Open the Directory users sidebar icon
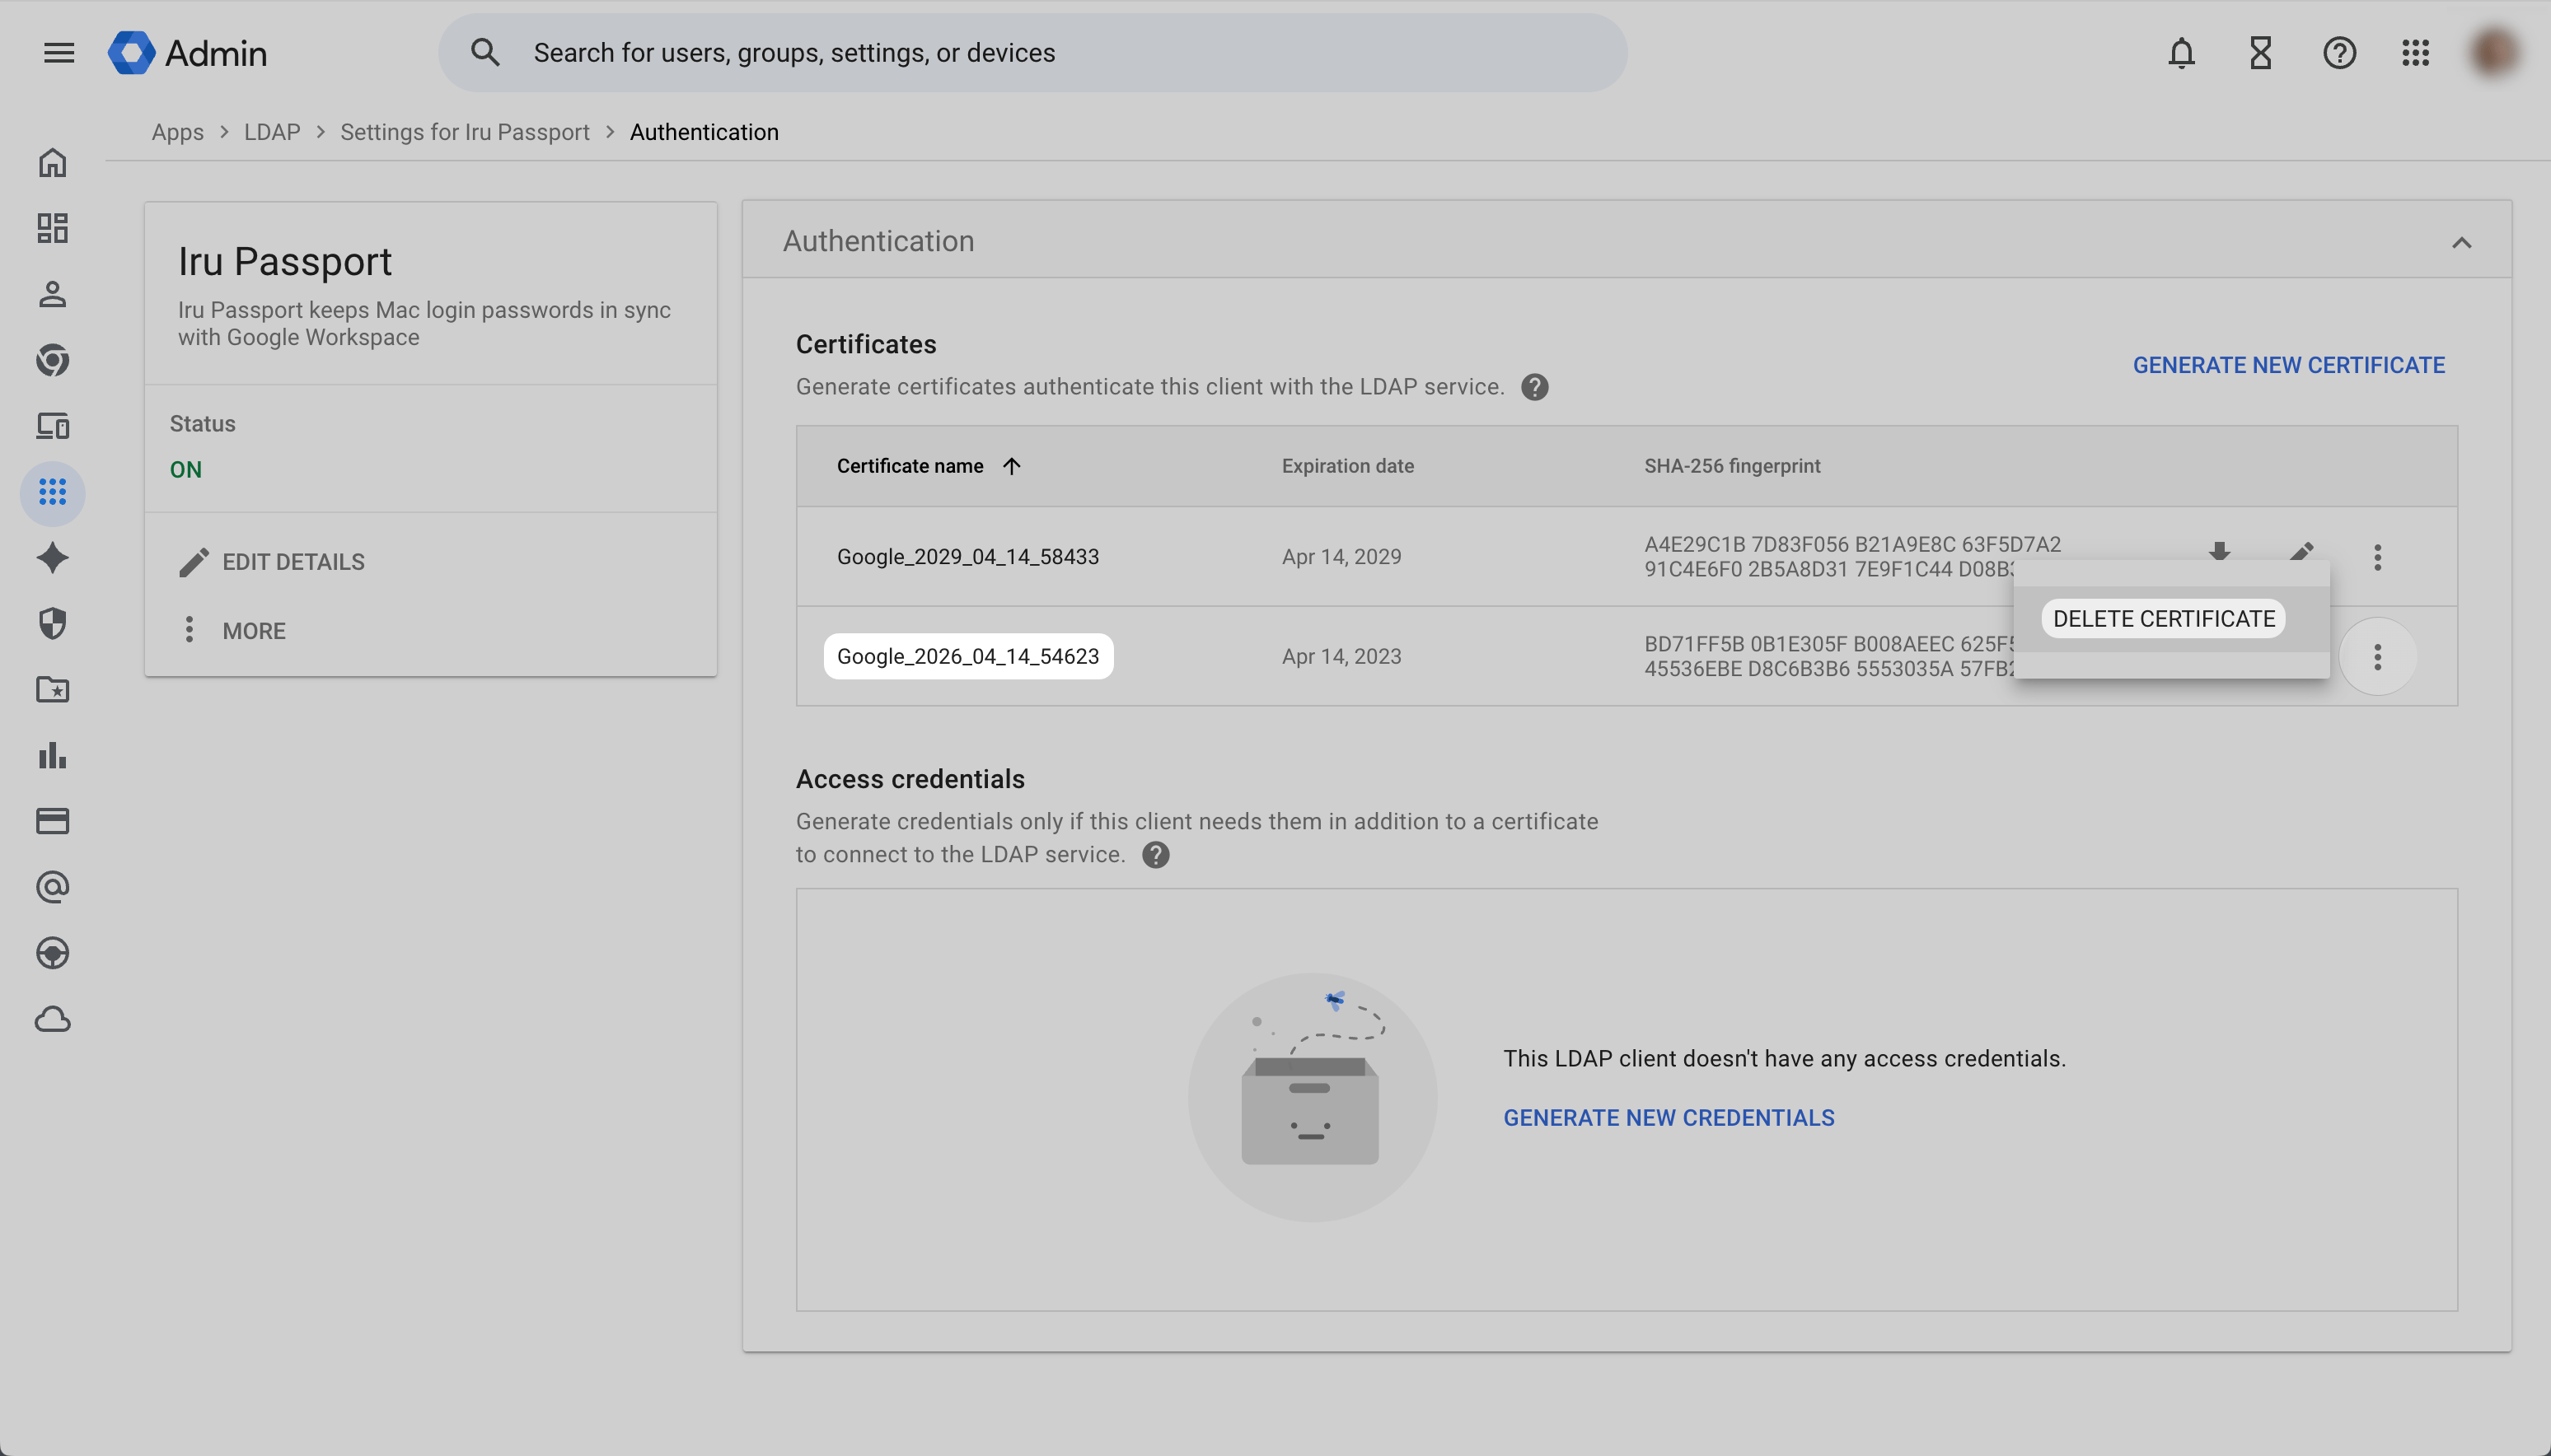The height and width of the screenshot is (1456, 2551). [x=53, y=294]
